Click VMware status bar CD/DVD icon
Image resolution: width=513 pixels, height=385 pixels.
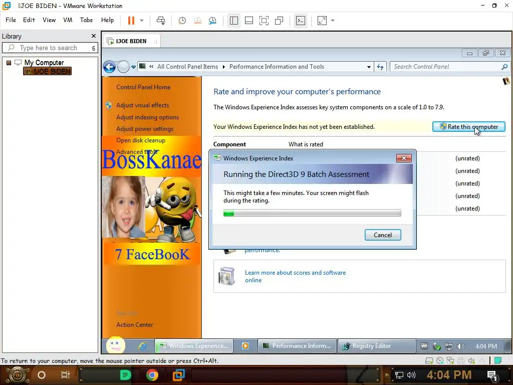(440, 361)
